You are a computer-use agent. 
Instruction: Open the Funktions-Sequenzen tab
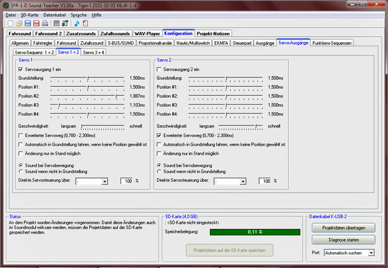[332, 43]
